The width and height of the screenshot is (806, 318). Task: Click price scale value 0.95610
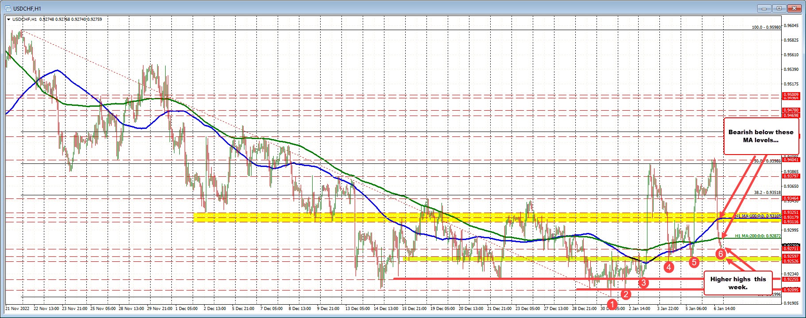[x=791, y=54]
